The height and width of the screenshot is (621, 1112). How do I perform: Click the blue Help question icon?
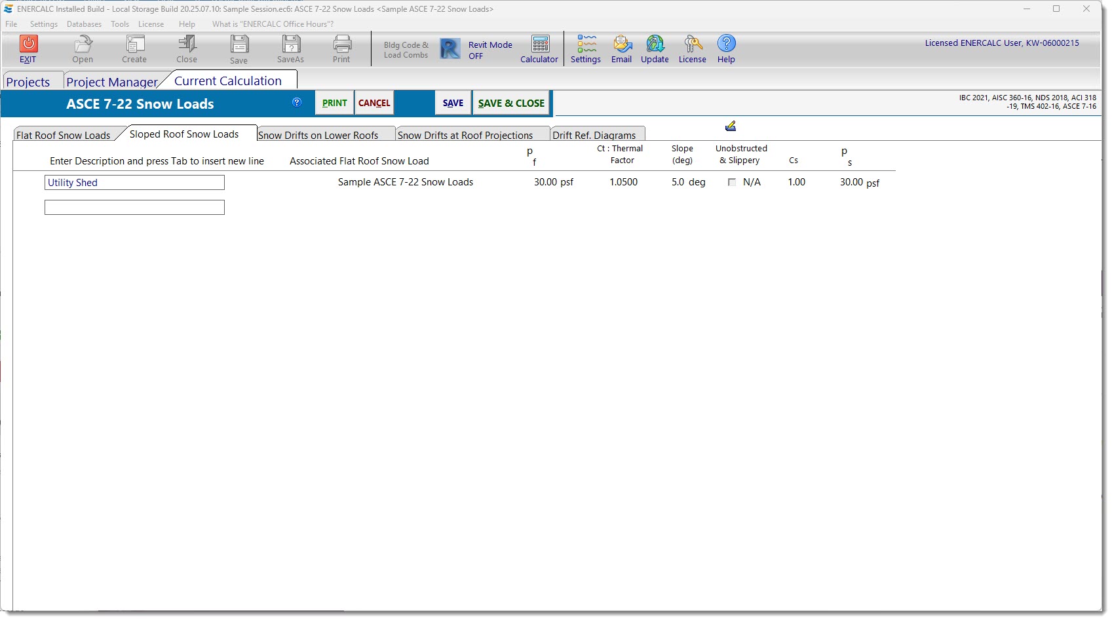[726, 43]
